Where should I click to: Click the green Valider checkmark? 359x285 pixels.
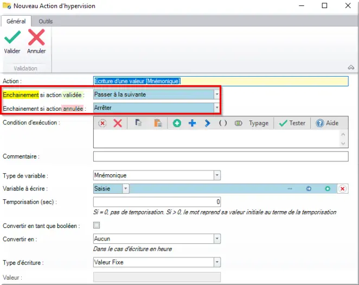(x=12, y=37)
